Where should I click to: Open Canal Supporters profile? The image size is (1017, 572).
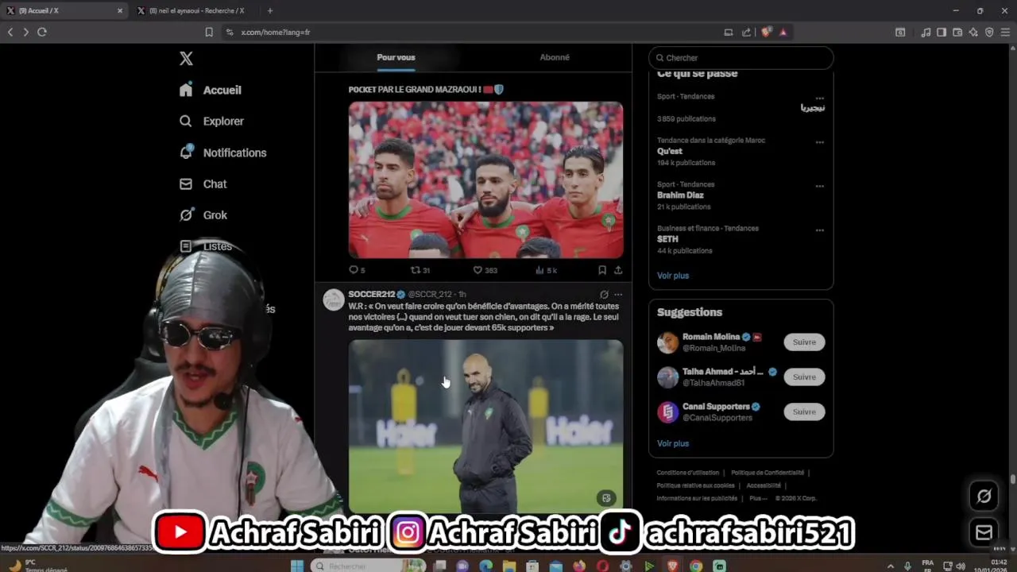tap(716, 407)
